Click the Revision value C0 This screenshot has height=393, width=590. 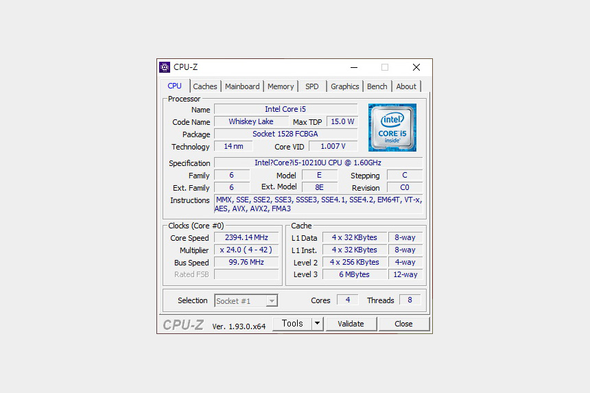[x=405, y=187]
